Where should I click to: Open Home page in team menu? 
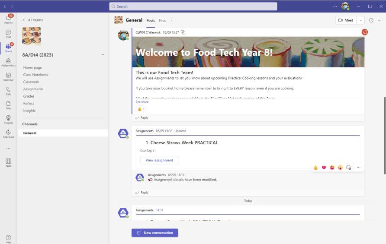[x=32, y=67]
